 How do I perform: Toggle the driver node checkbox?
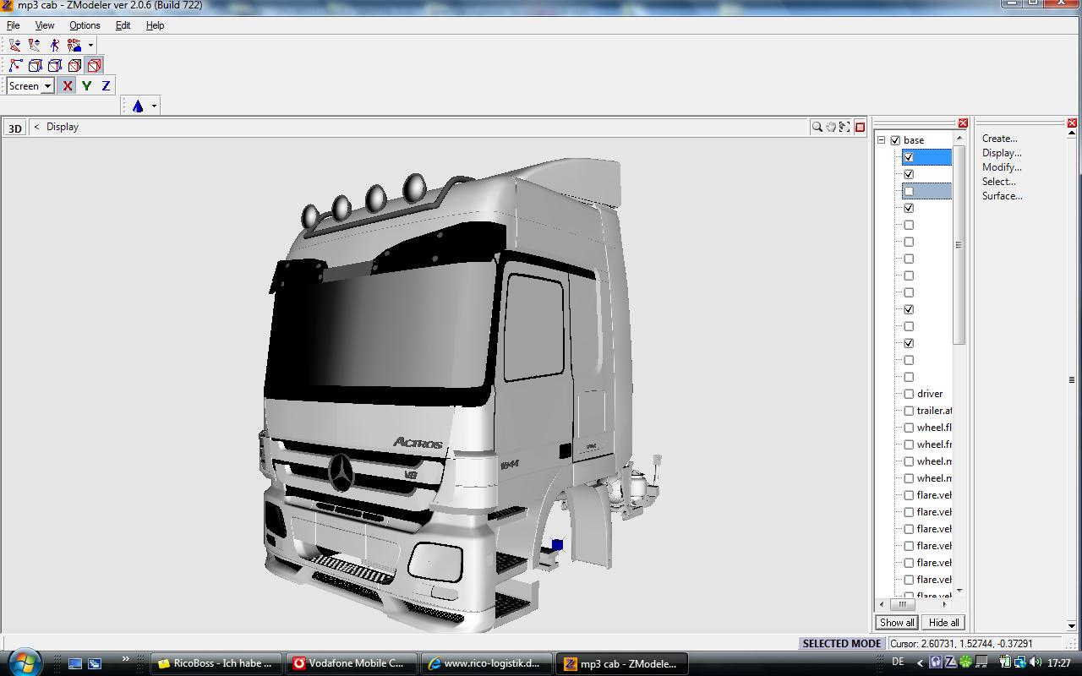tap(909, 394)
